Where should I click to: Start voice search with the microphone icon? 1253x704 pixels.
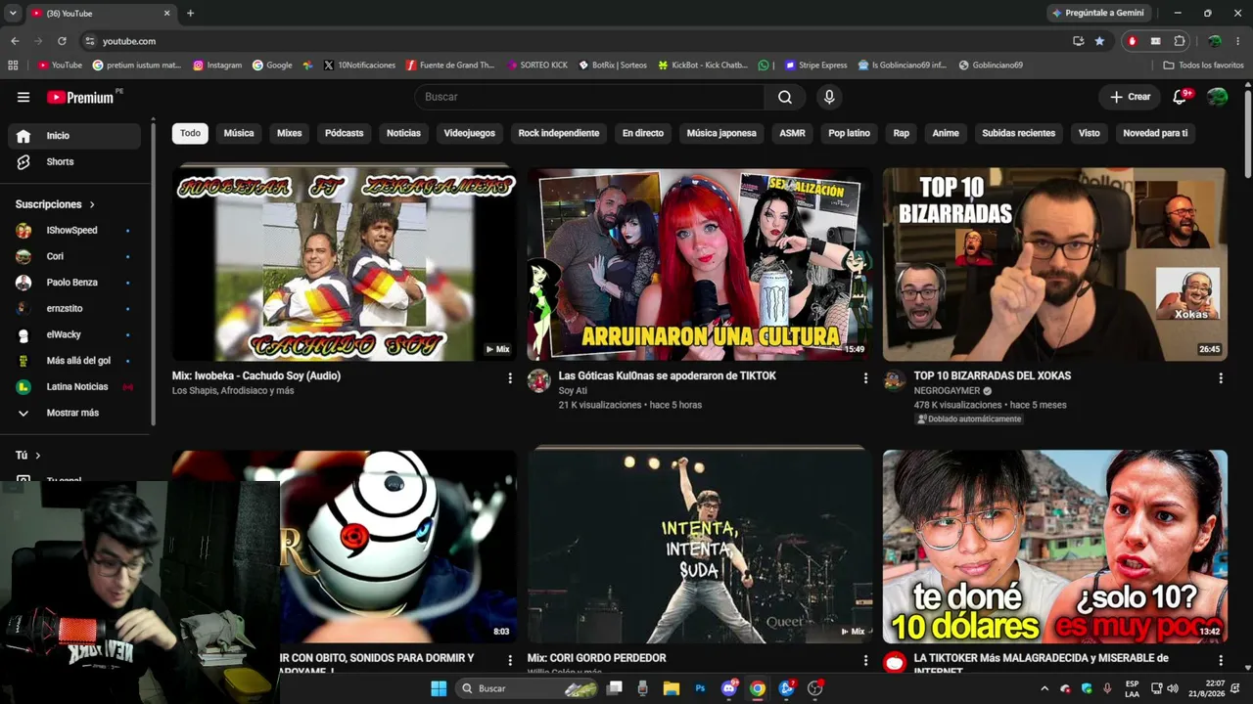coord(829,97)
